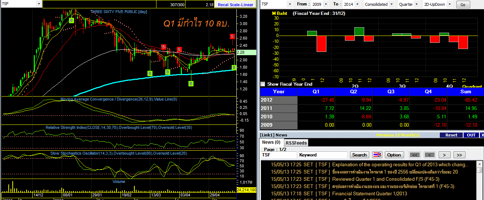Screen dimensions: 484x200
Task: Click the OUT button in News panel
Action: pos(471,135)
